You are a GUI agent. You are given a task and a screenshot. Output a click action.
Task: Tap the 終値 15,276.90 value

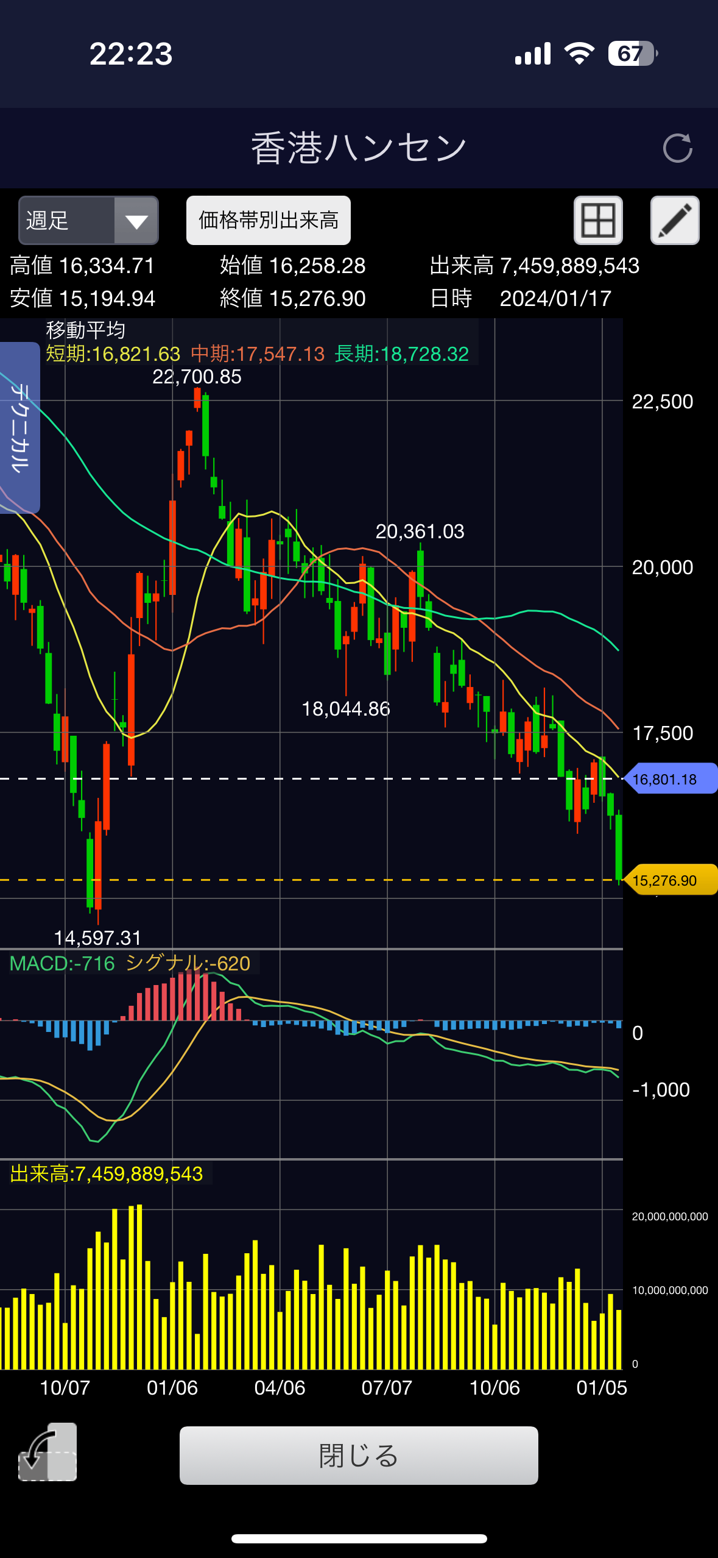click(x=293, y=299)
